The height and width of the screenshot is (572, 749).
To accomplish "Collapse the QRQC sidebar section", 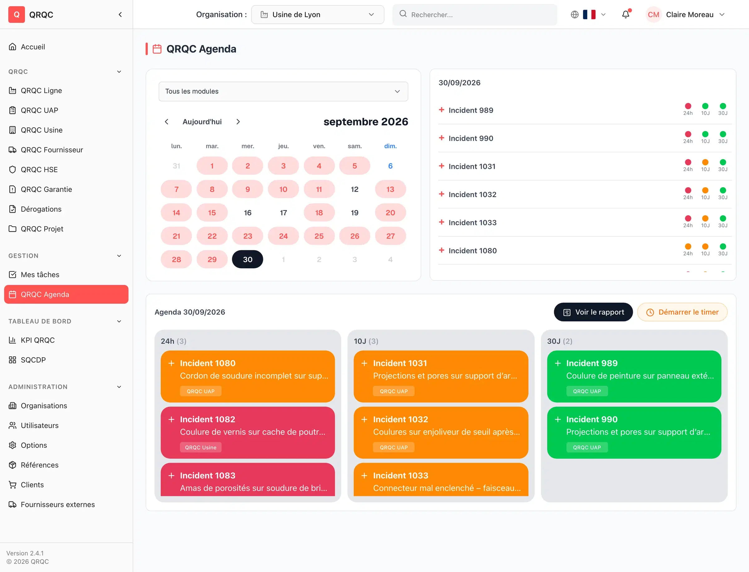I will point(119,71).
